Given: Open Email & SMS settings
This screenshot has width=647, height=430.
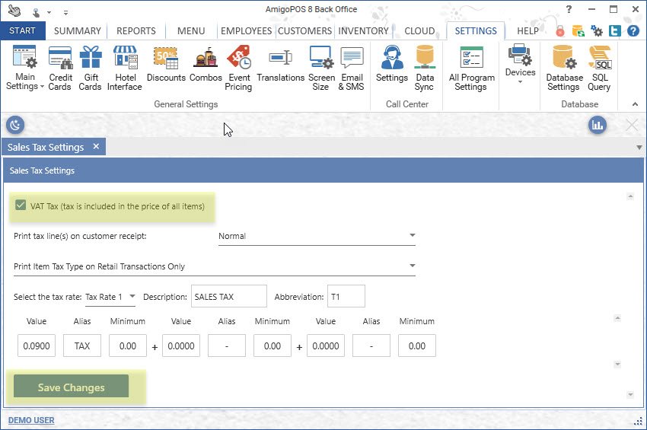Looking at the screenshot, I should click(x=352, y=68).
